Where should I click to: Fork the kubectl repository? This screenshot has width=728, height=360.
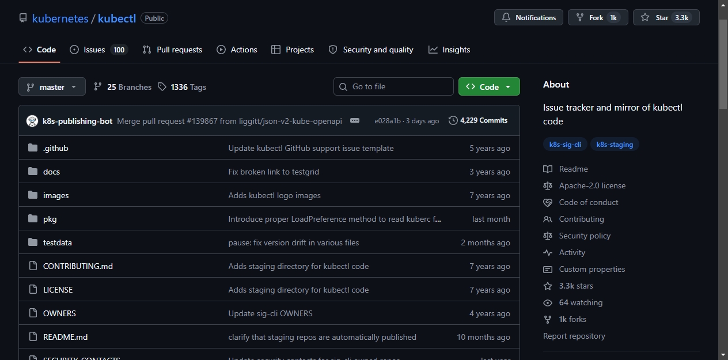598,18
